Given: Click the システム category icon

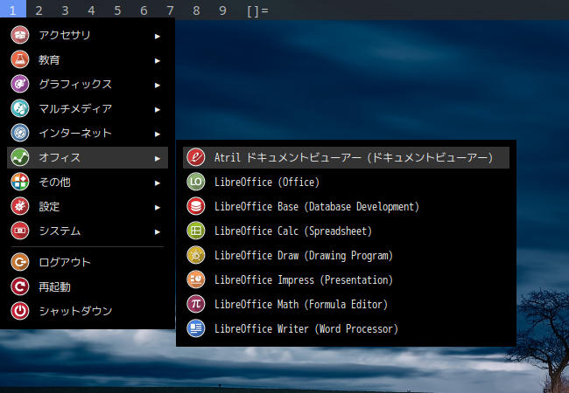Looking at the screenshot, I should tap(19, 231).
